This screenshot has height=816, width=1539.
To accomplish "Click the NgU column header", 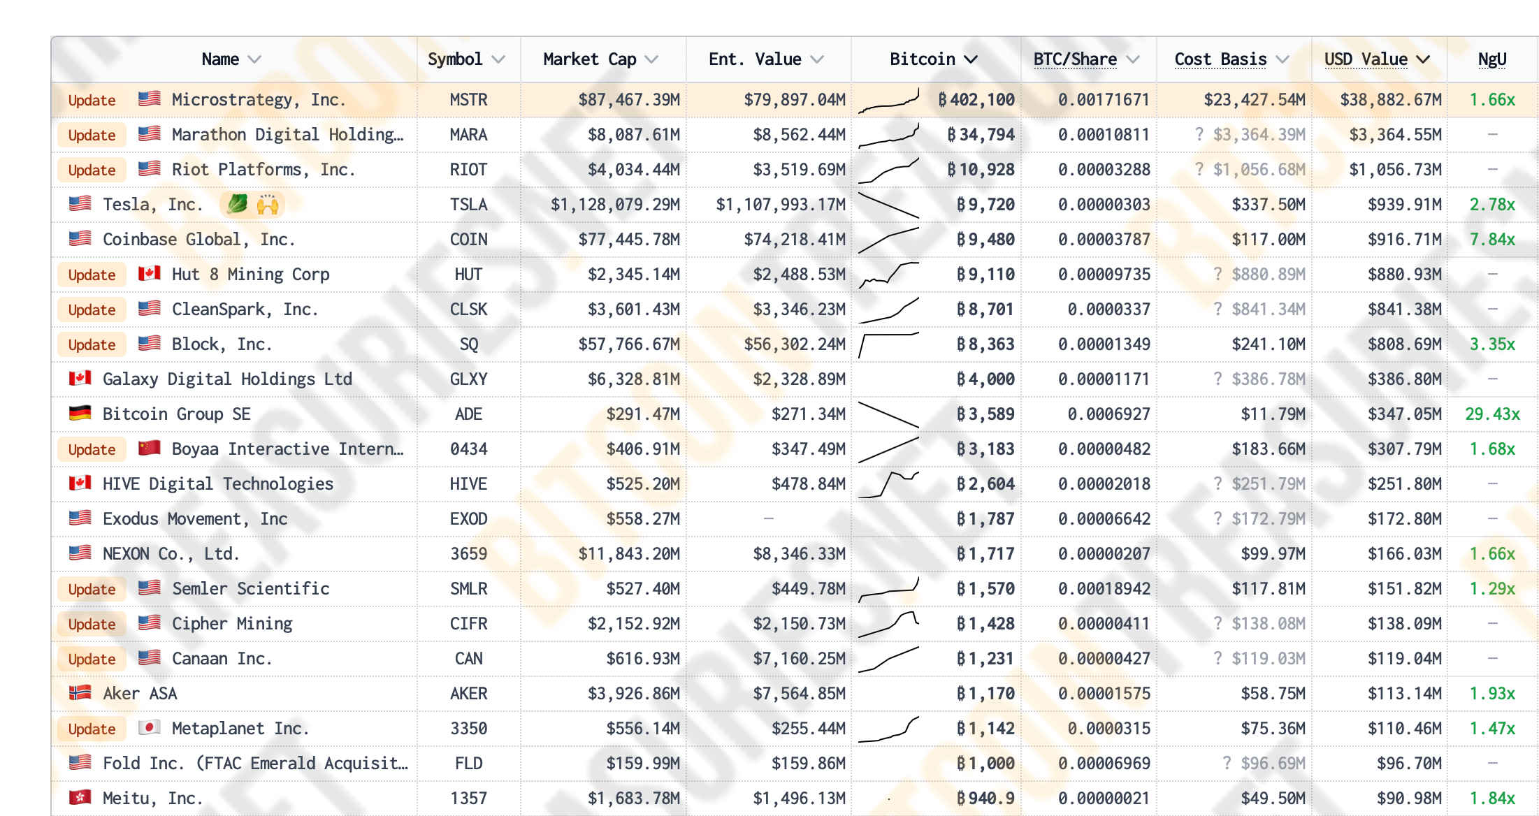I will (x=1492, y=59).
